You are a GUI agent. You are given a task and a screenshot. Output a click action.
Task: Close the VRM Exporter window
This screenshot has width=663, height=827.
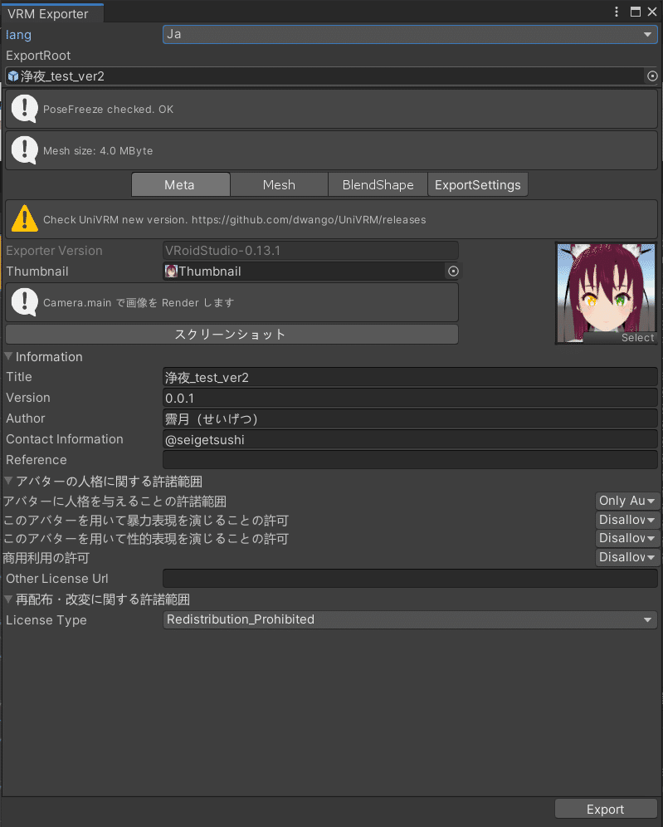(x=652, y=12)
